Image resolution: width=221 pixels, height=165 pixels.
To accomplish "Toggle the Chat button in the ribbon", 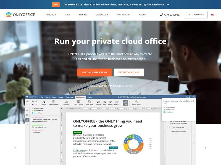I will click(x=125, y=103).
